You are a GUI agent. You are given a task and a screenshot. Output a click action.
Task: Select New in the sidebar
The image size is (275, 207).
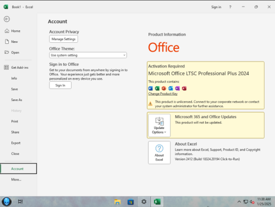(x=14, y=42)
